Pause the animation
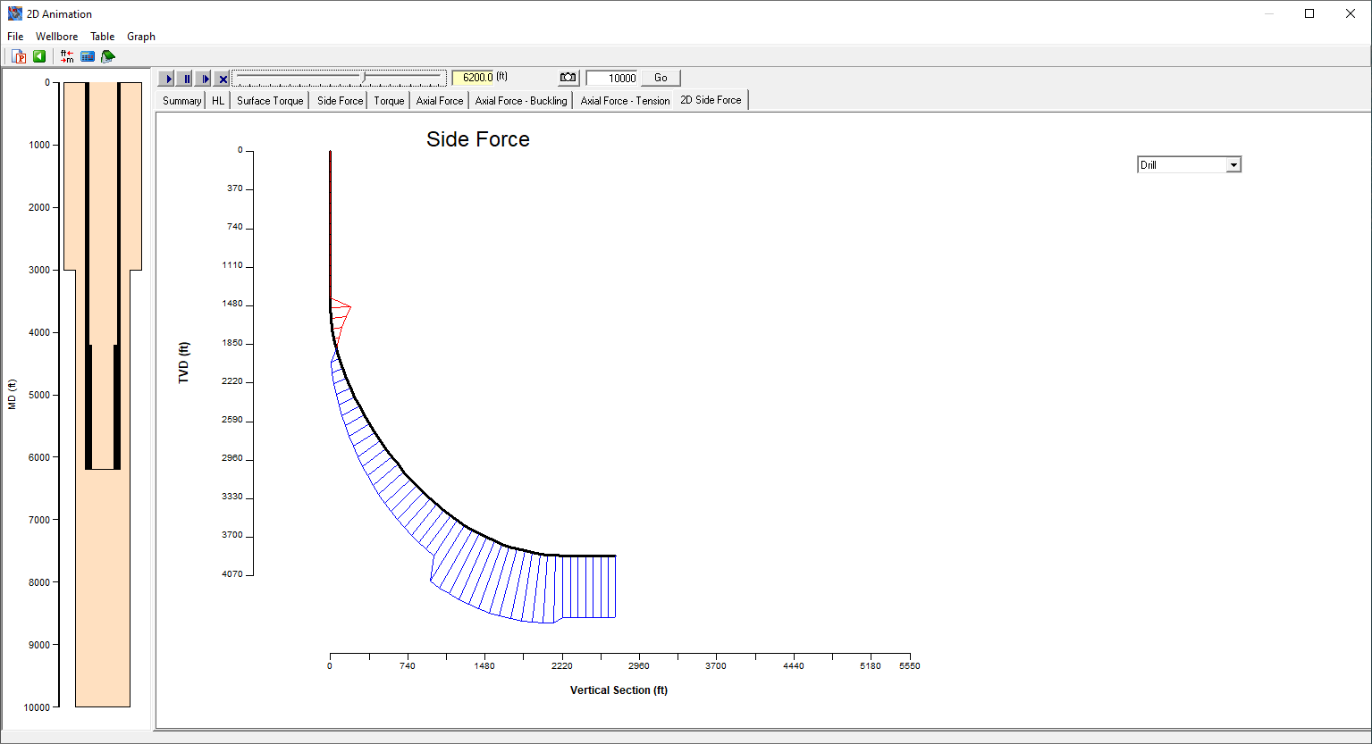 pos(185,79)
